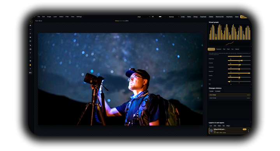Click the Keyframe button
The height and width of the screenshot is (151, 280).
point(229,17)
